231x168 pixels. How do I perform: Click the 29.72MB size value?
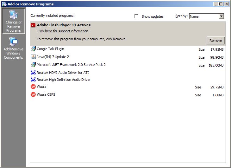tap(217, 87)
